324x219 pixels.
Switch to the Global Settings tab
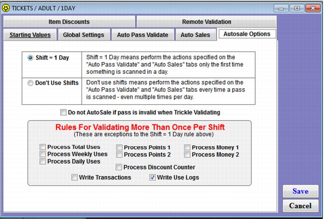pyautogui.click(x=83, y=35)
